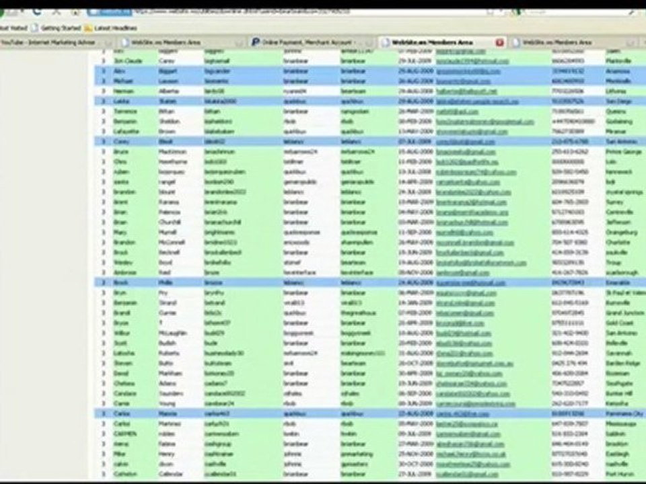Image resolution: width=646 pixels, height=484 pixels.
Task: Select the city cell "San Diego"
Action: (618, 102)
